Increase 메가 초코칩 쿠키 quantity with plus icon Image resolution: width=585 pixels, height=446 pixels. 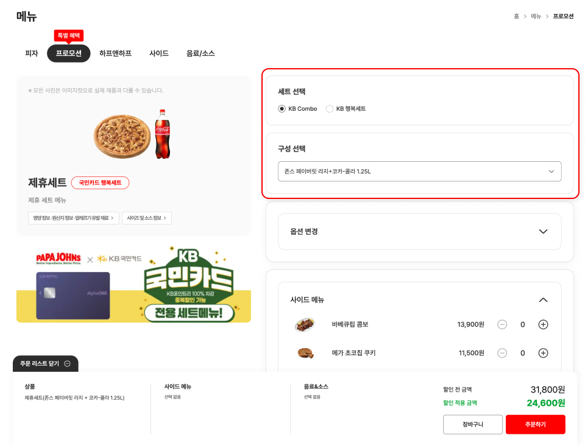coord(543,353)
